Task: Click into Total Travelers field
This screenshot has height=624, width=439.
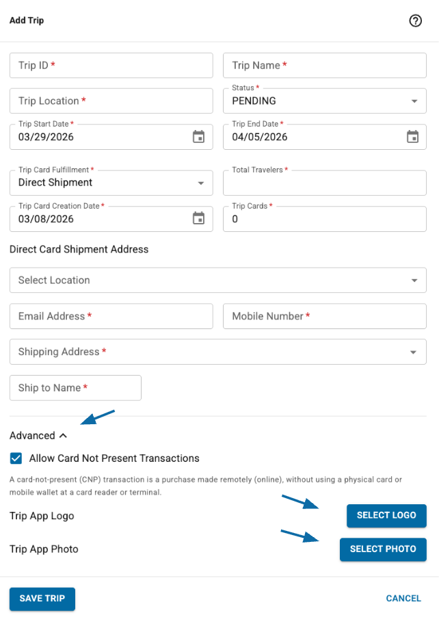Action: click(x=325, y=183)
